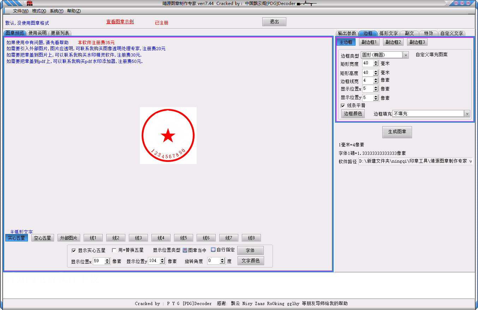Select the 边框 tab
This screenshot has width=478, height=310.
[x=368, y=33]
